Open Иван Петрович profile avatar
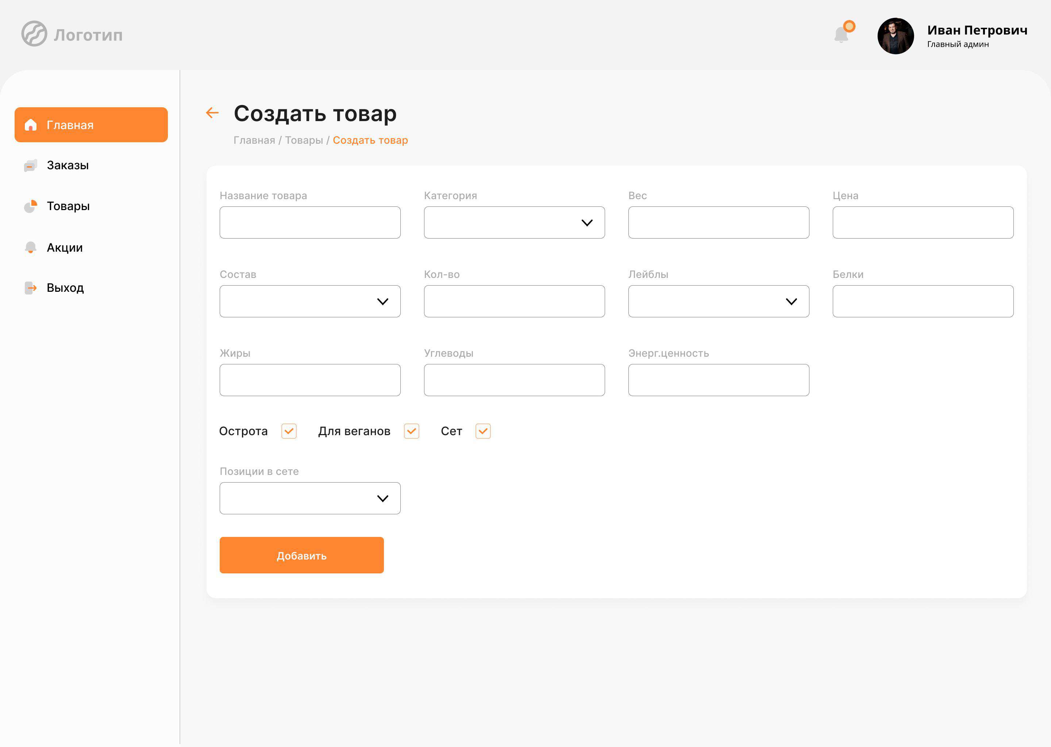Image resolution: width=1051 pixels, height=747 pixels. pos(896,36)
